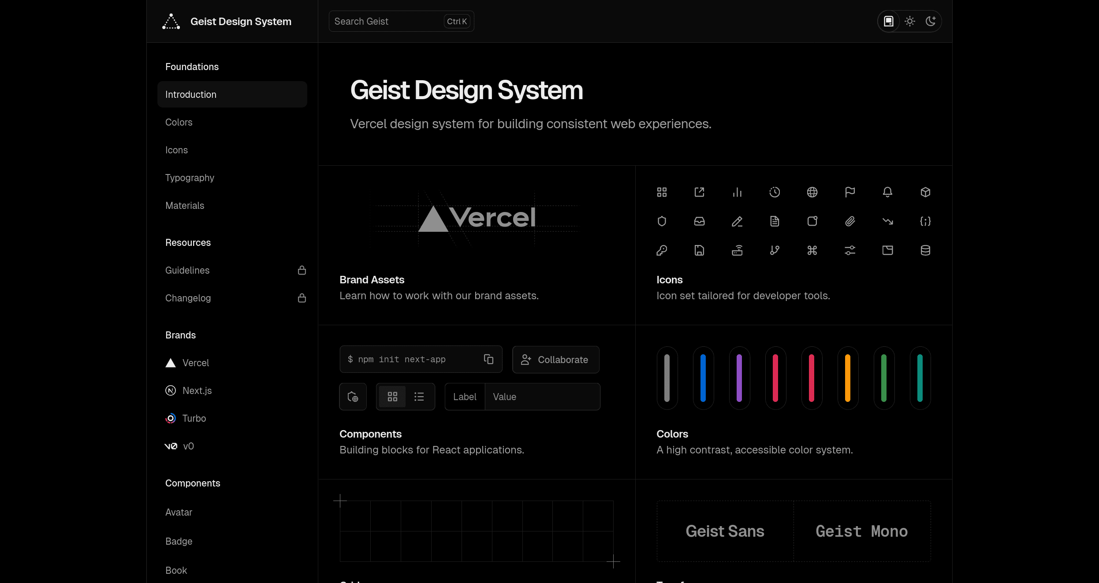The height and width of the screenshot is (583, 1099).
Task: Click the Geist Sans typeface sample
Action: click(725, 531)
